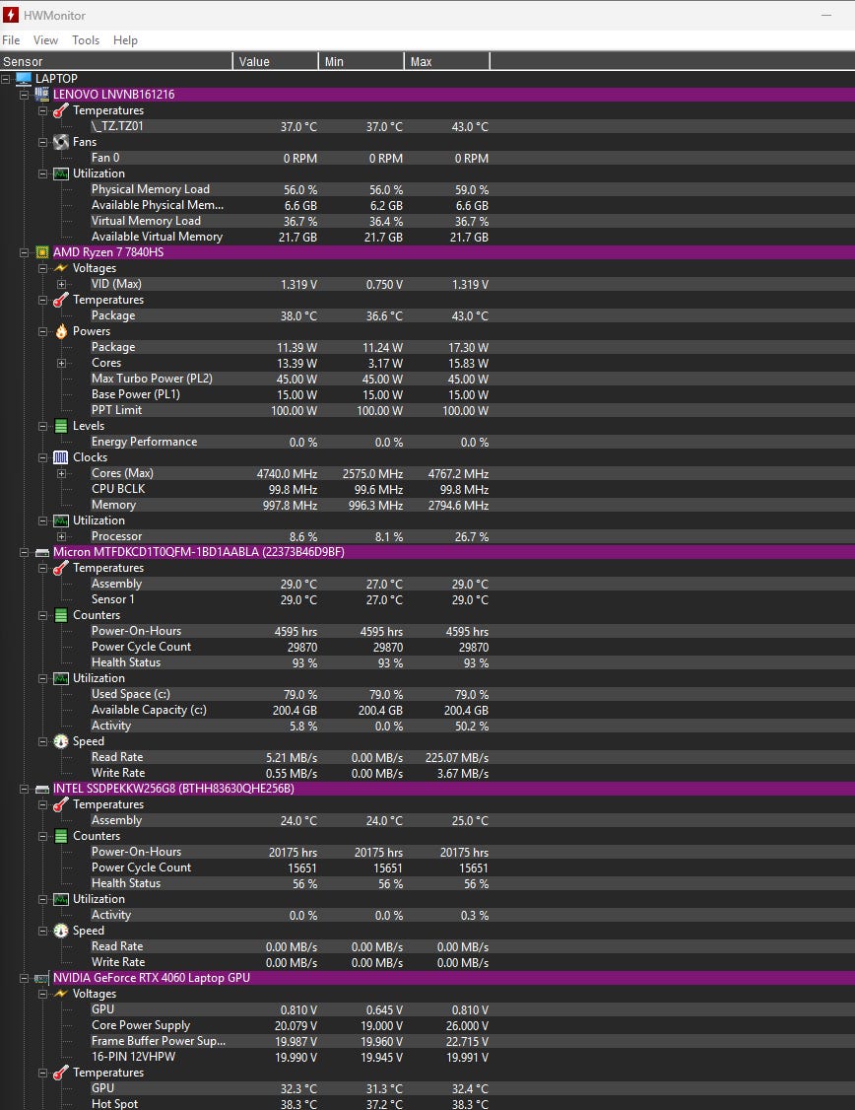Click the LENOVO LNVNB161216 motherboard icon
The width and height of the screenshot is (855, 1110).
(41, 95)
